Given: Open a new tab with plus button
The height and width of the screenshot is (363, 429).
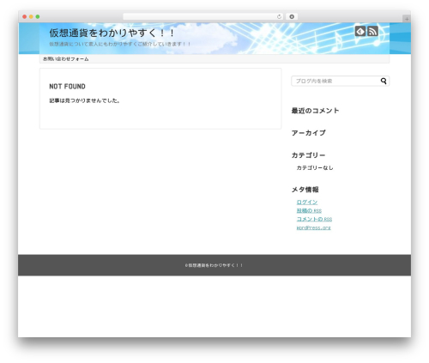Looking at the screenshot, I should coord(407,19).
